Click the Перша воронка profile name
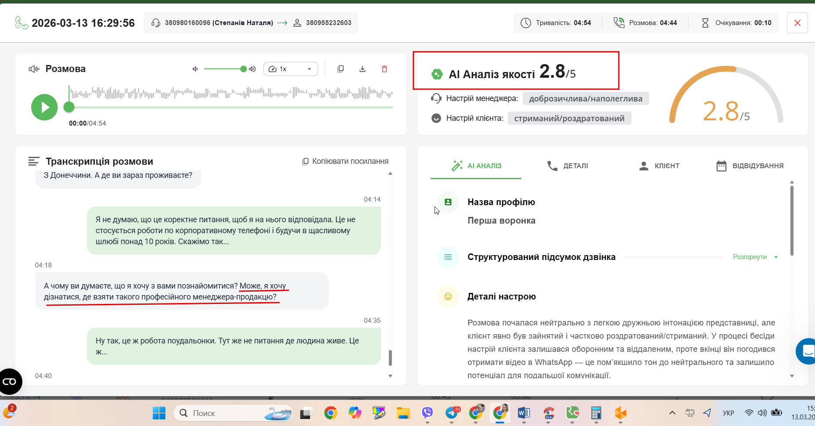 pyautogui.click(x=501, y=220)
